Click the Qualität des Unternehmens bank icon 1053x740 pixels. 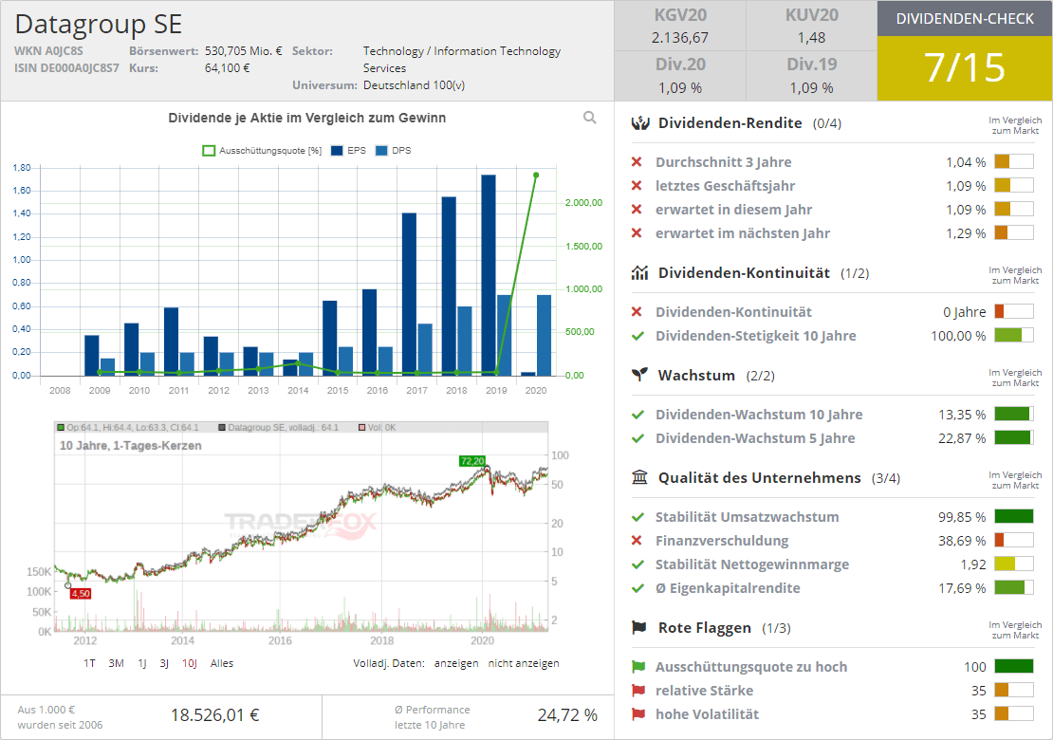coord(640,477)
